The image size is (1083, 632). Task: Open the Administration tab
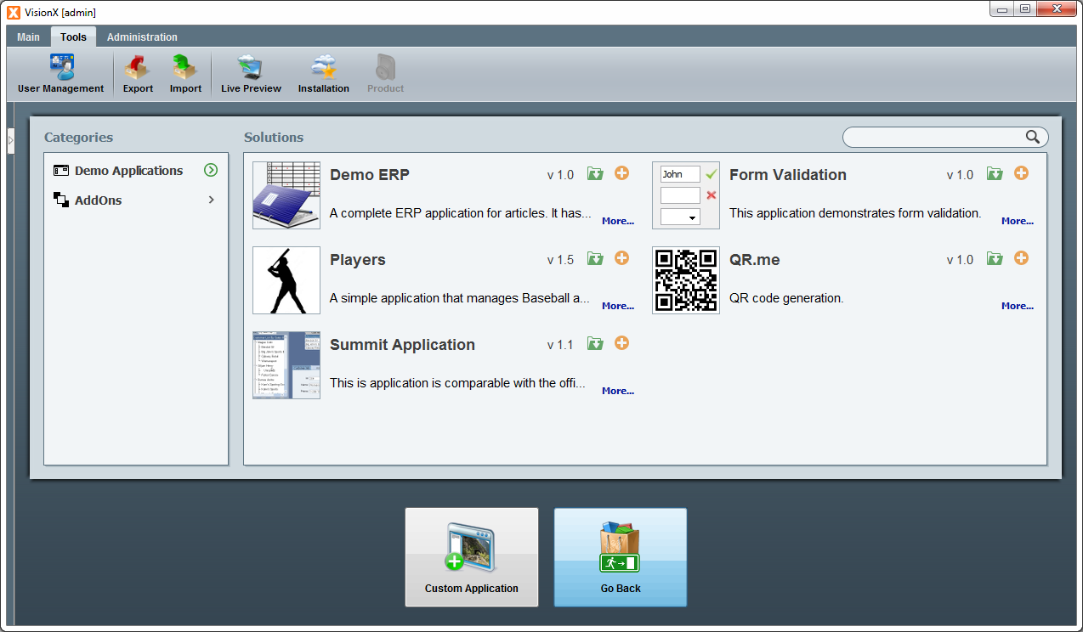coord(142,37)
